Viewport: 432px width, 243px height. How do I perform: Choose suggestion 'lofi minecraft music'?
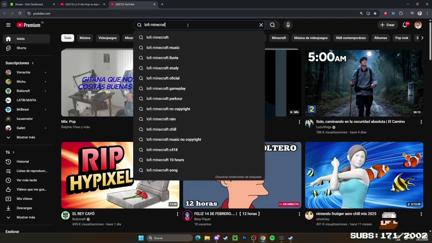(x=199, y=48)
